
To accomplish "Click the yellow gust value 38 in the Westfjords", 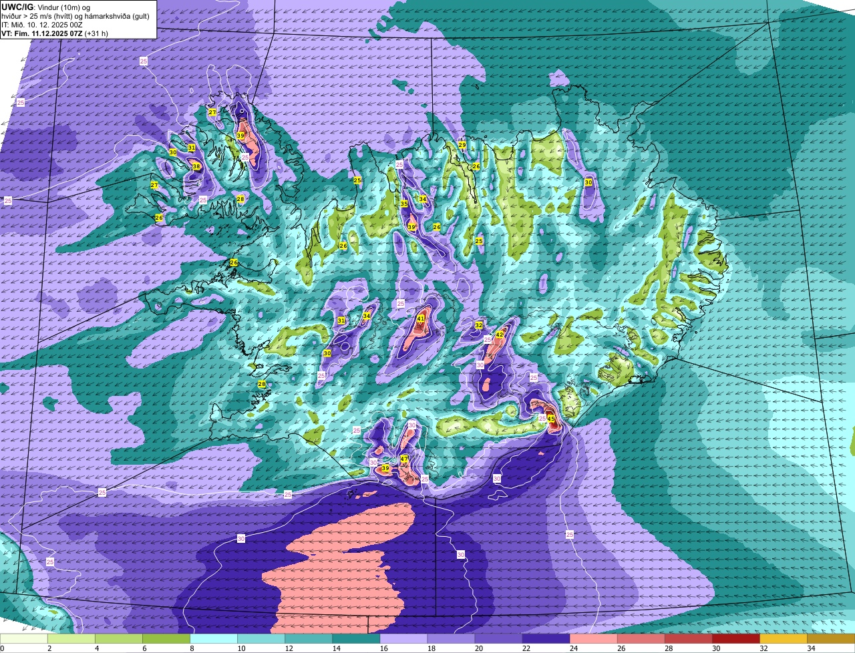I will point(196,166).
